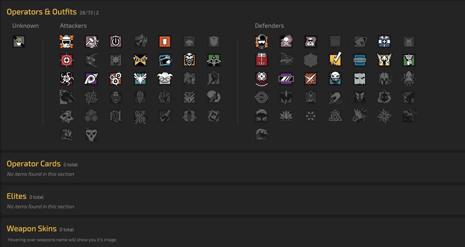Choose Dokkaebi's goblin-with-glasses icon
The width and height of the screenshot is (465, 247).
tap(165, 79)
